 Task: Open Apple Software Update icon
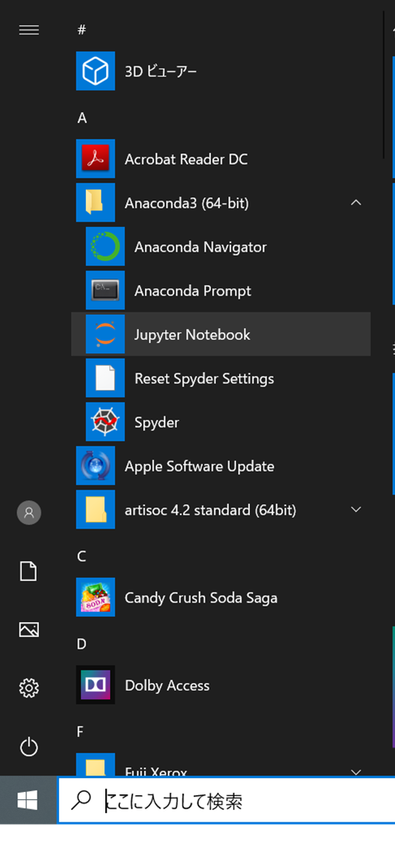click(x=95, y=465)
